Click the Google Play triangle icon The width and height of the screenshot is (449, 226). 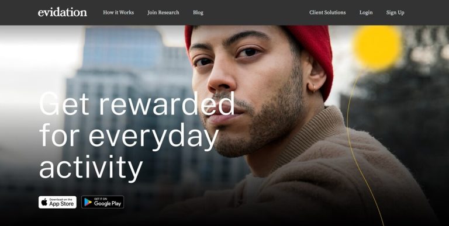click(x=88, y=202)
